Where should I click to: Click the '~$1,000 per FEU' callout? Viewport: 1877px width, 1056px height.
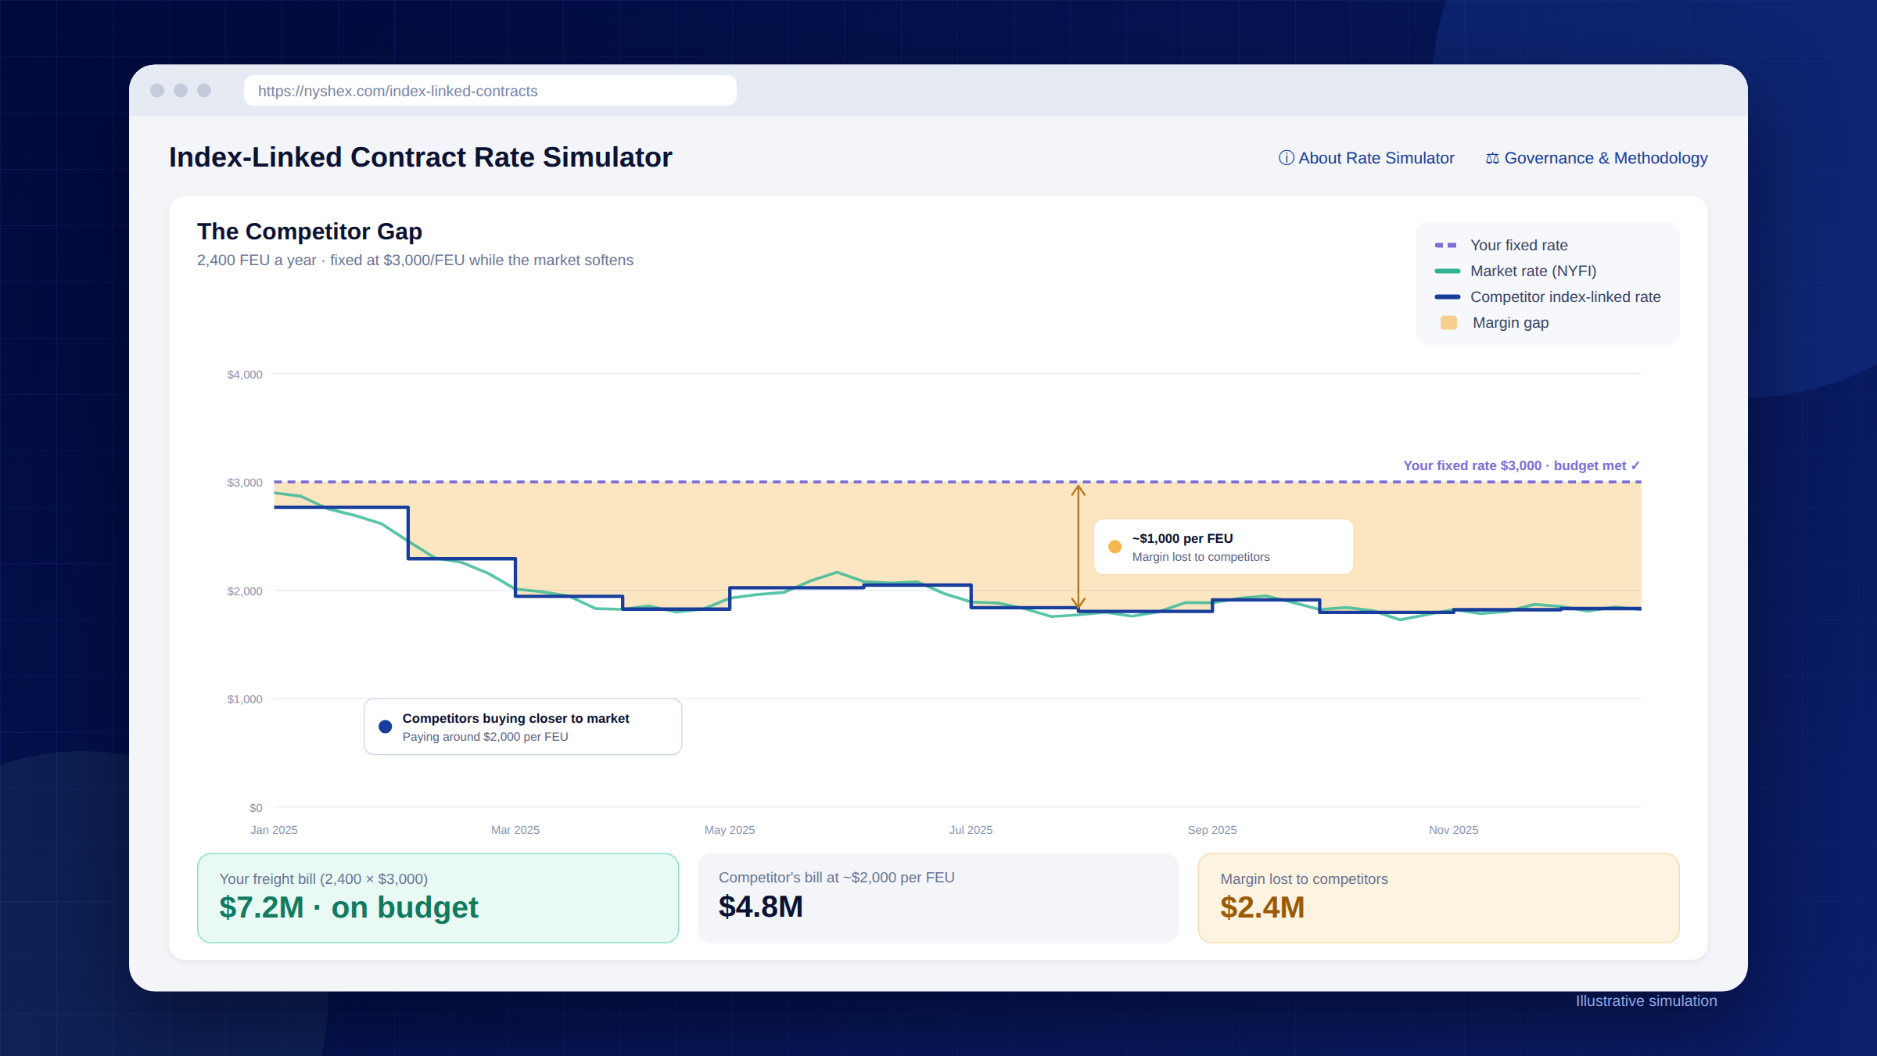coord(1223,547)
